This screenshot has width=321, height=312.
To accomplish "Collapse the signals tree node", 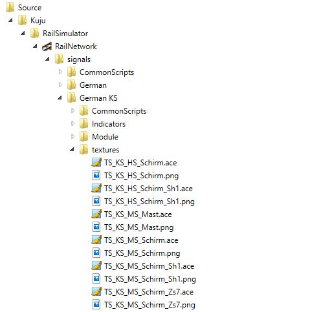I will (x=47, y=59).
